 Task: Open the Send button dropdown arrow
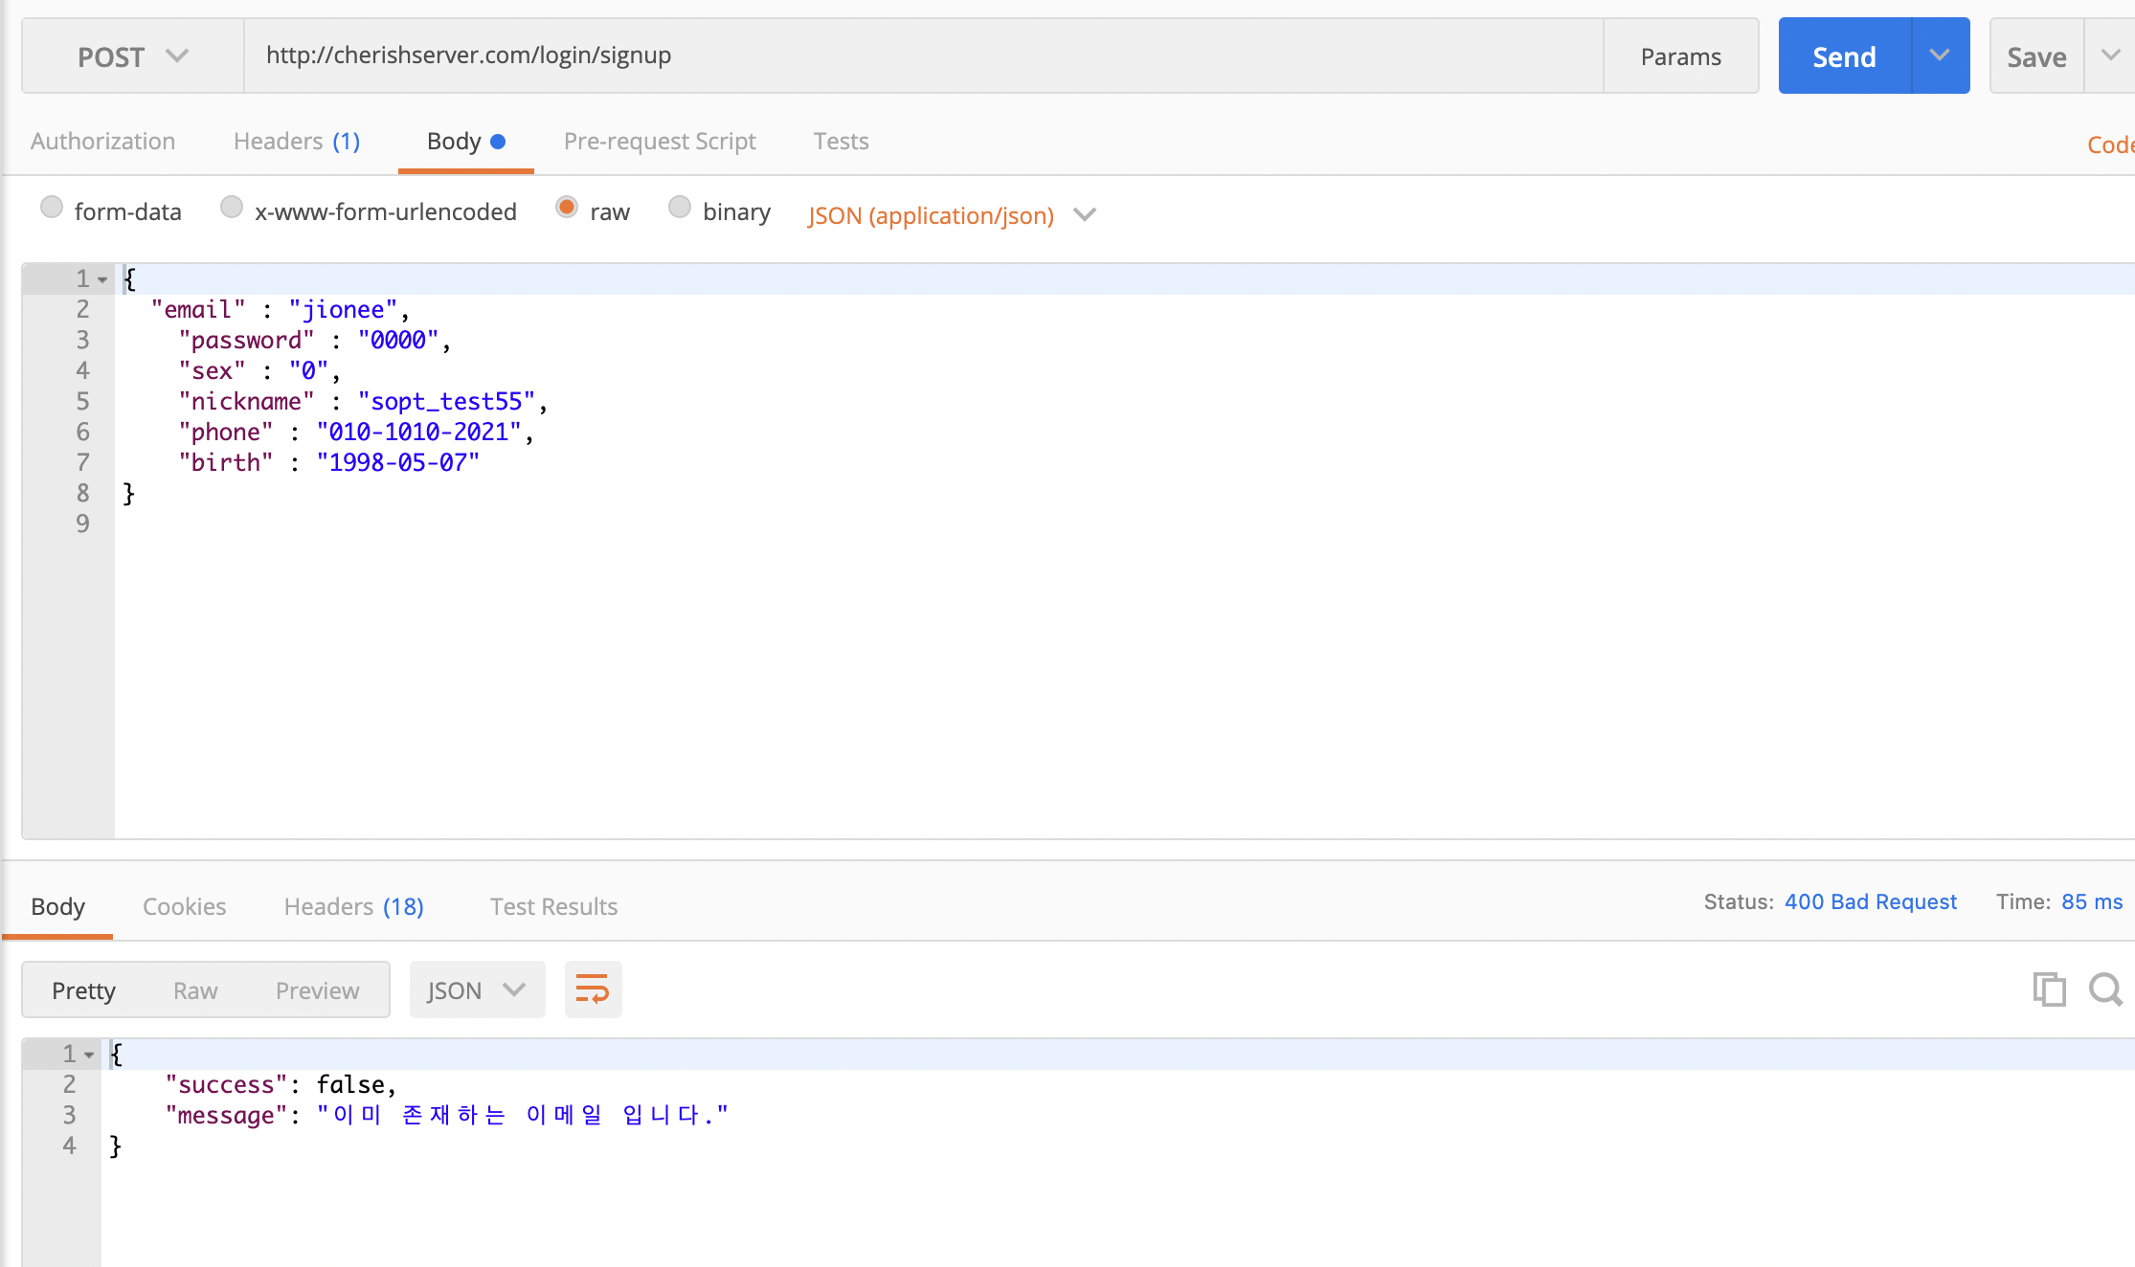[1940, 56]
